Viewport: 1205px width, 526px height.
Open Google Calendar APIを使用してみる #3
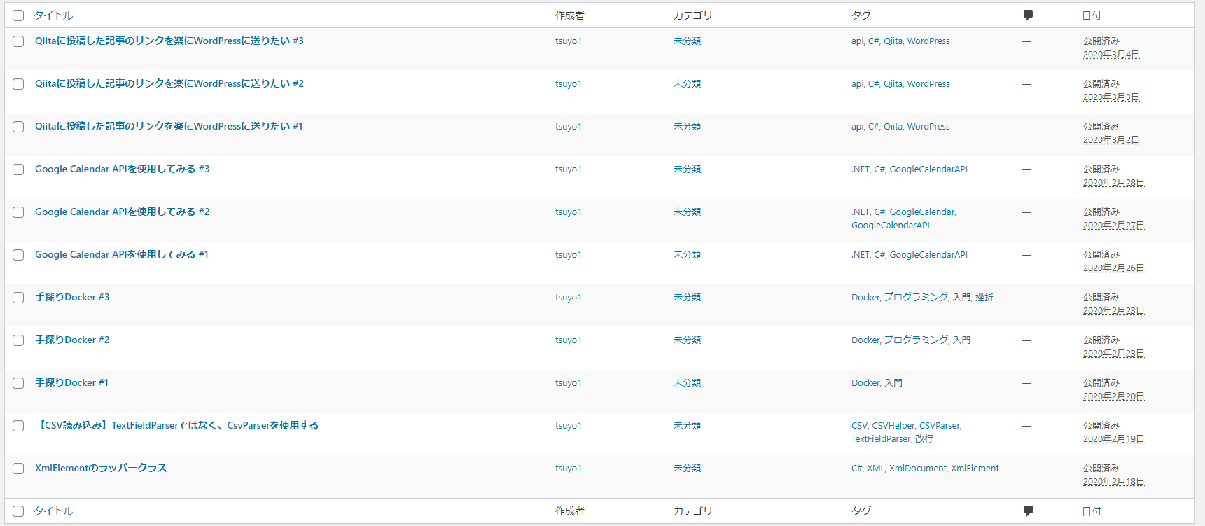(x=123, y=169)
